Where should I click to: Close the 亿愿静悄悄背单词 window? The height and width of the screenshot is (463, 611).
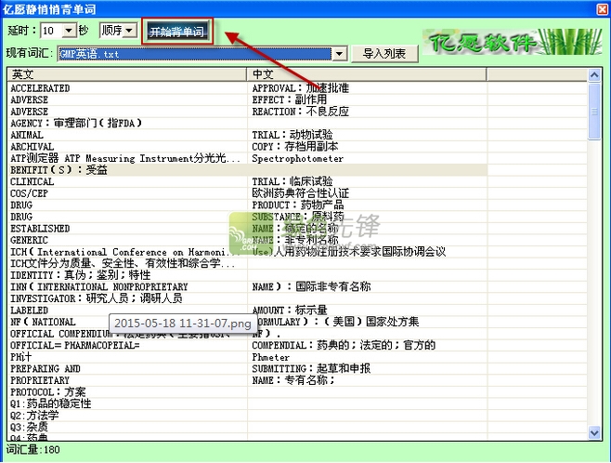click(x=599, y=7)
